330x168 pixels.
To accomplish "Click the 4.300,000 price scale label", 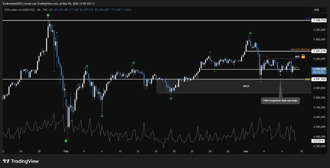I will (x=319, y=146).
